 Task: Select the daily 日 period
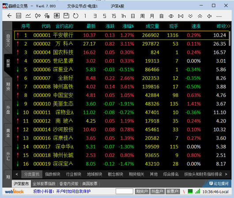(133, 16)
